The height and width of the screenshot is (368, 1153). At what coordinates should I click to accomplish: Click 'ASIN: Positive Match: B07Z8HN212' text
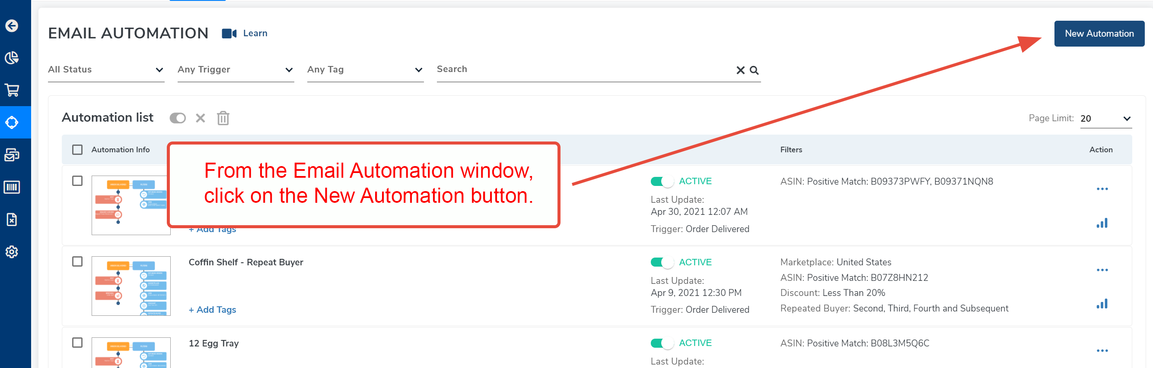[854, 278]
